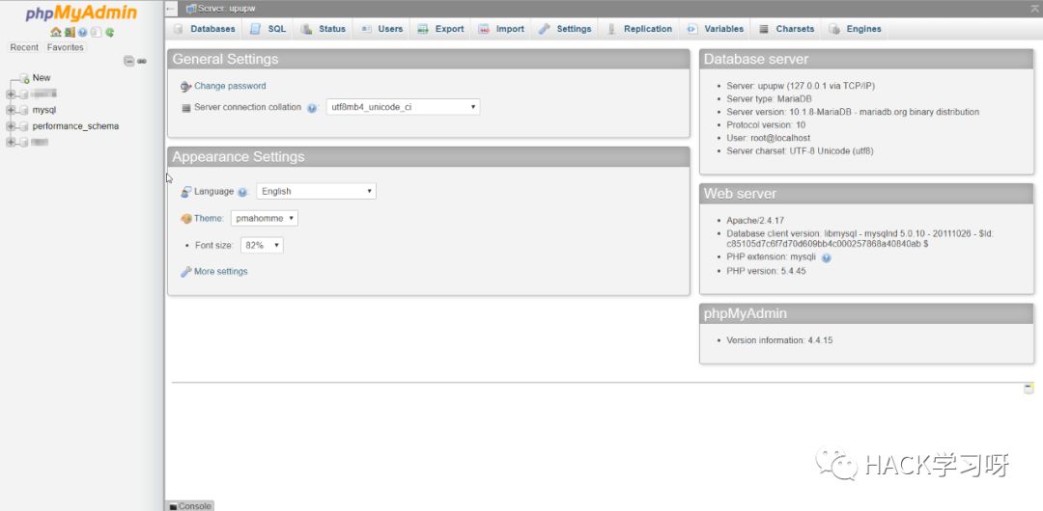The image size is (1043, 511).
Task: Click green reload navigation panel icon
Action: point(110,32)
